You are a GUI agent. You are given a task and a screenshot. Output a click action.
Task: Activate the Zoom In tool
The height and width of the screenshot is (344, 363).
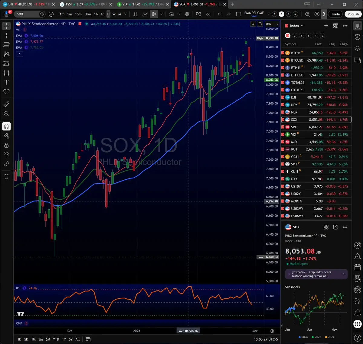pyautogui.click(x=6, y=114)
